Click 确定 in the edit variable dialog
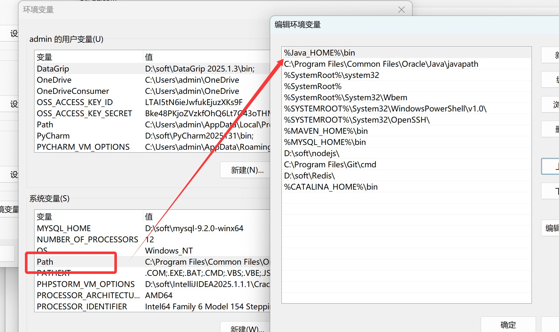Viewport: 559px width, 332px height. point(508,325)
